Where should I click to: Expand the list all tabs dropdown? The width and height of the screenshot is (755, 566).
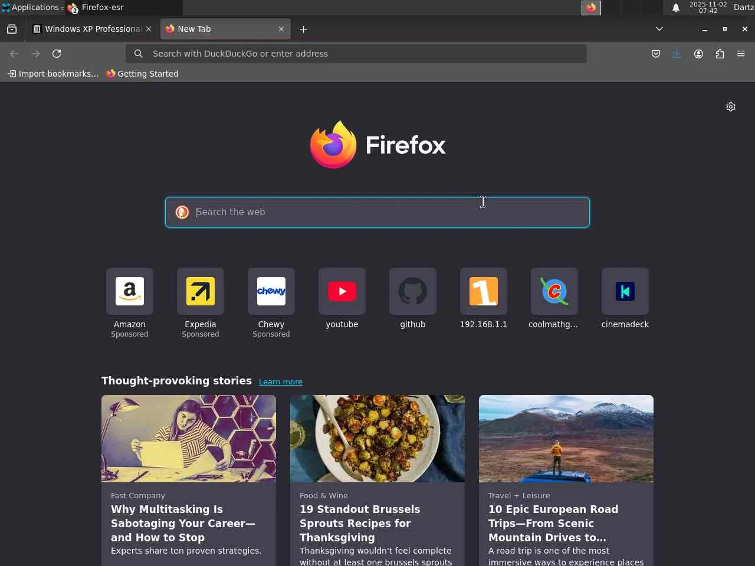coord(659,29)
